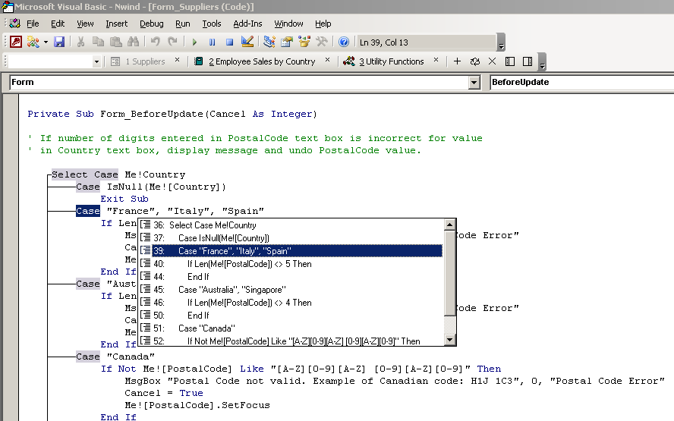Click the Save icon
The width and height of the screenshot is (674, 421).
coord(59,42)
